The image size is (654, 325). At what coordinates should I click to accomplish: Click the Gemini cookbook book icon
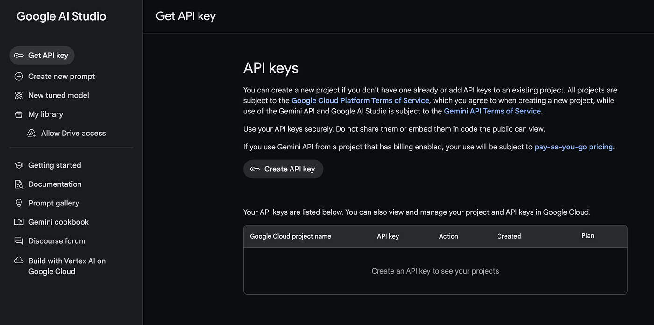pyautogui.click(x=19, y=222)
